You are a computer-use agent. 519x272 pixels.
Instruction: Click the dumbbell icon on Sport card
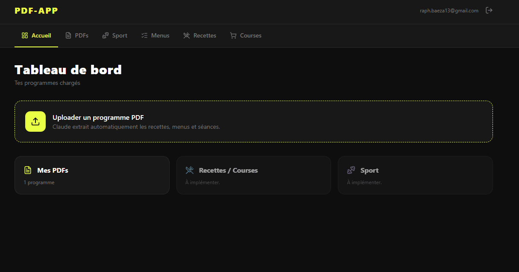351,170
